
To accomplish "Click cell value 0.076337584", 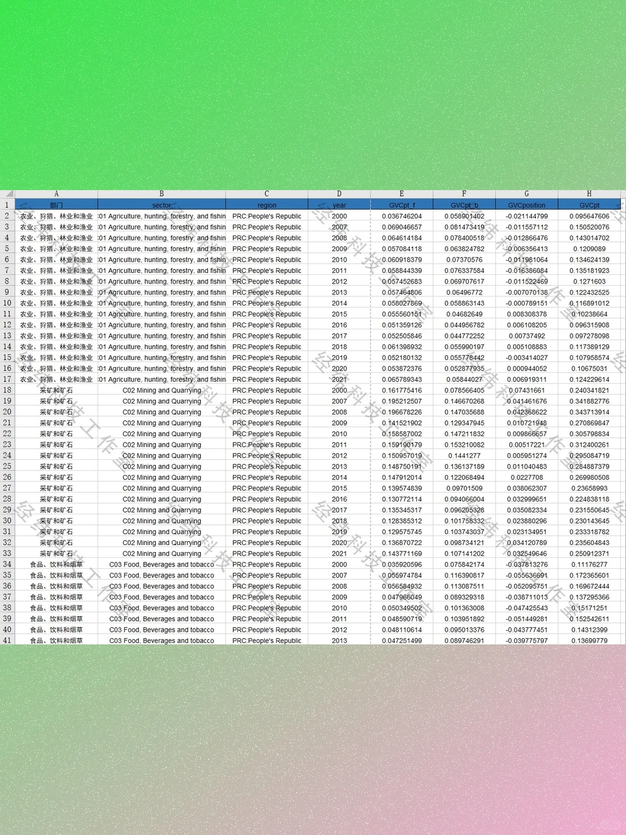I will [464, 270].
